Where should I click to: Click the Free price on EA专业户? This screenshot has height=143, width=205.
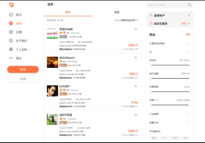point(135,103)
